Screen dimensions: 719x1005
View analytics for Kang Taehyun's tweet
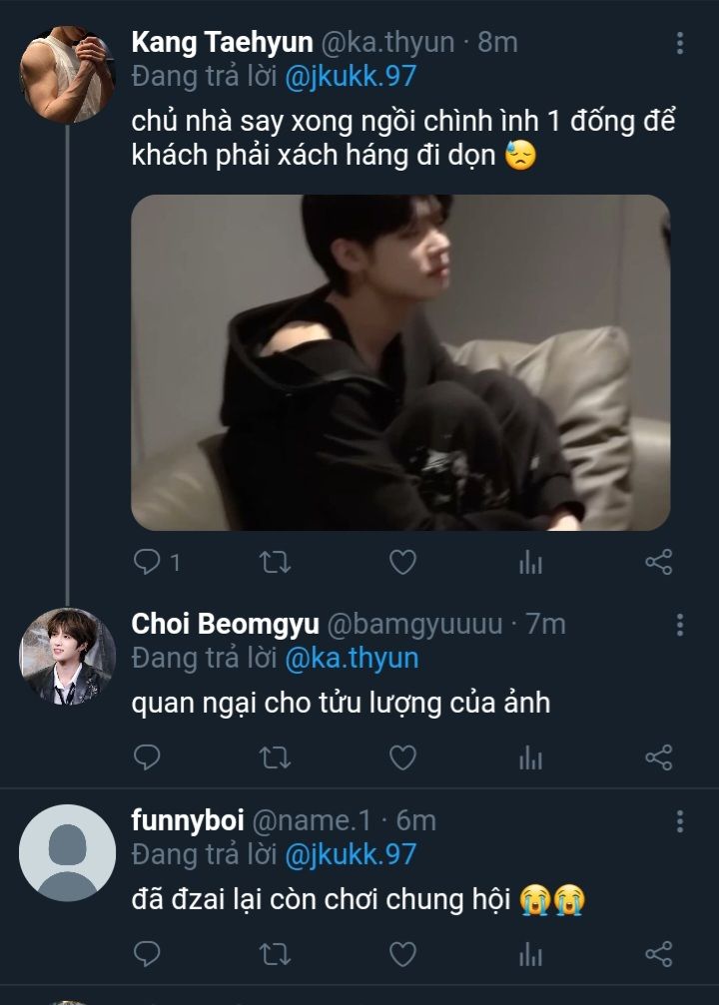[530, 563]
